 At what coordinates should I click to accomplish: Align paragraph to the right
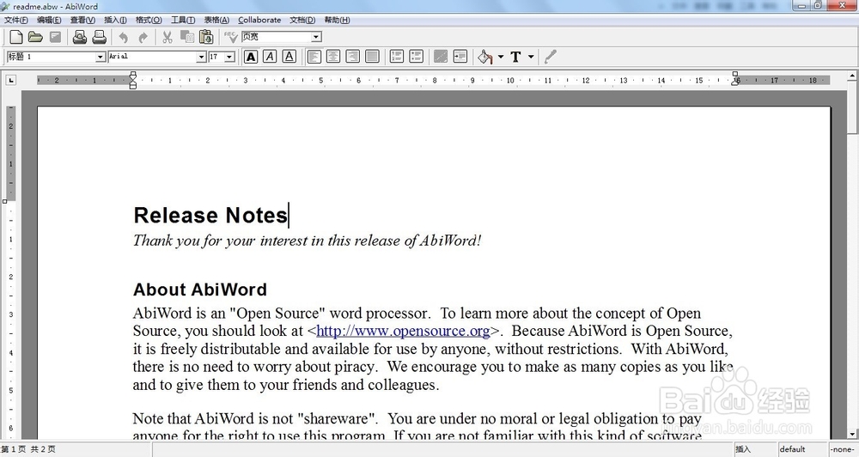coord(353,57)
